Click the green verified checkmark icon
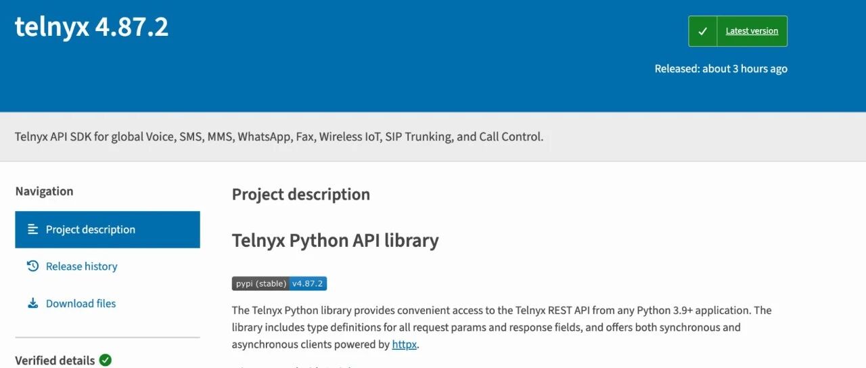 coord(106,360)
